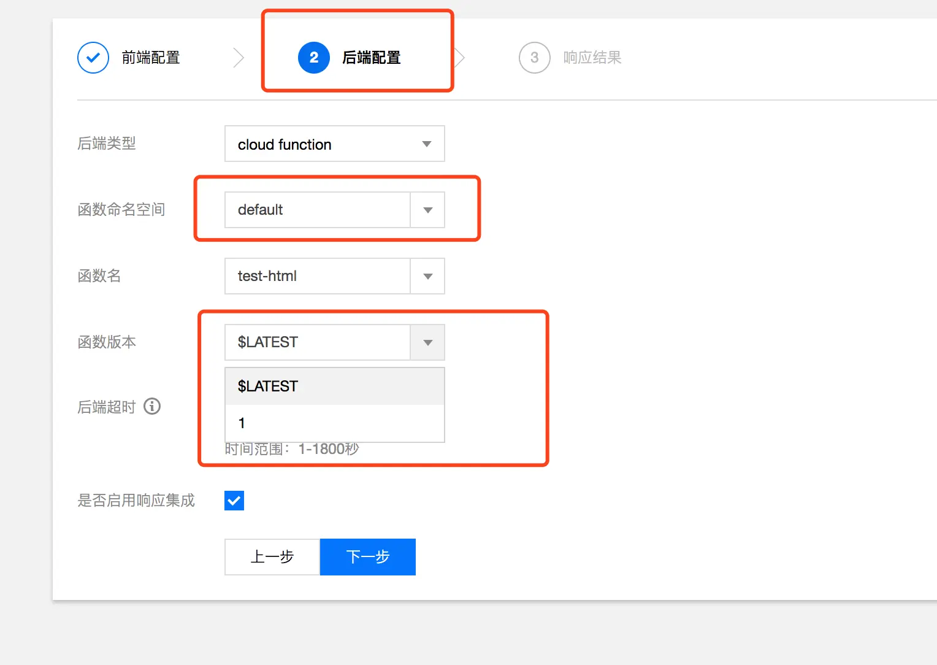This screenshot has width=937, height=665.
Task: Click the 前端配置 checkmark step icon
Action: point(93,58)
